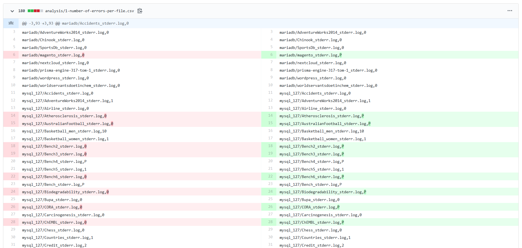This screenshot has width=522, height=248.
Task: Select added line mysql_127/Bench3_stderr.log,P
Action: pyautogui.click(x=312, y=154)
